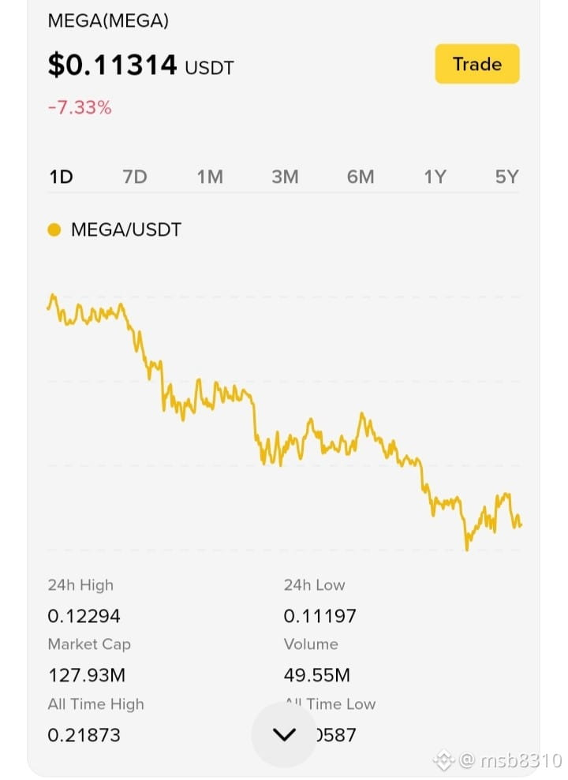The height and width of the screenshot is (780, 568).
Task: Click the $0.11314 USDT price
Action: coord(140,65)
